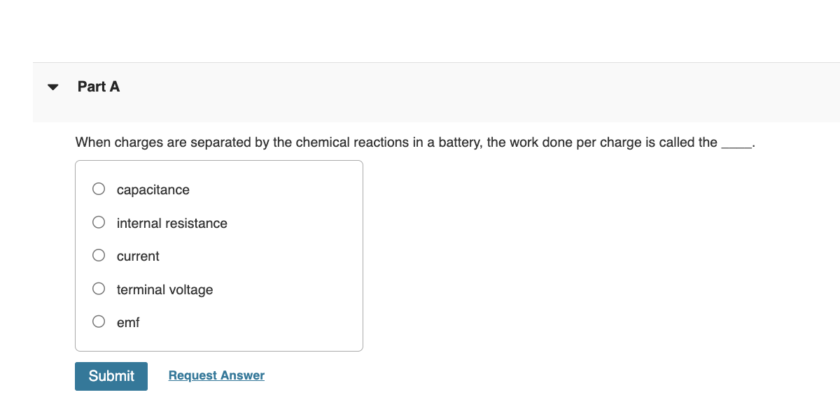Click the Submit button labeled Submit

tap(111, 375)
